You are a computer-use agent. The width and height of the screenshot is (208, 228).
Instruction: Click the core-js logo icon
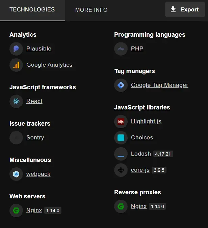tap(121, 170)
